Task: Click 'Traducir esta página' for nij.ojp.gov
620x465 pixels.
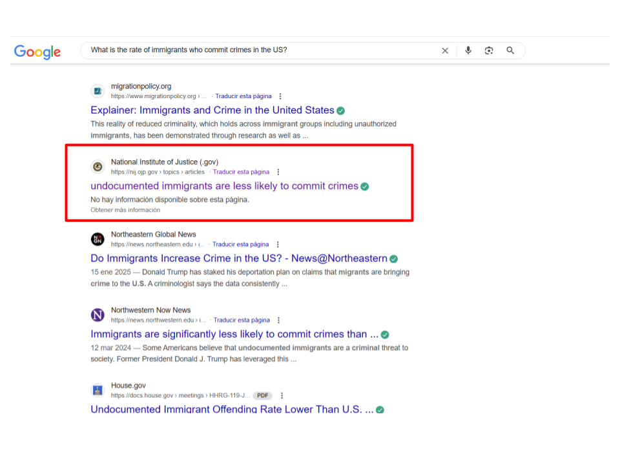Action: (241, 172)
